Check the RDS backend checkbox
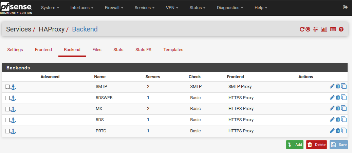Image resolution: width=352 pixels, height=153 pixels. (7, 120)
